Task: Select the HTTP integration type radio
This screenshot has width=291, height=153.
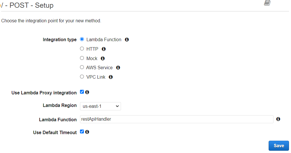Action: 82,49
